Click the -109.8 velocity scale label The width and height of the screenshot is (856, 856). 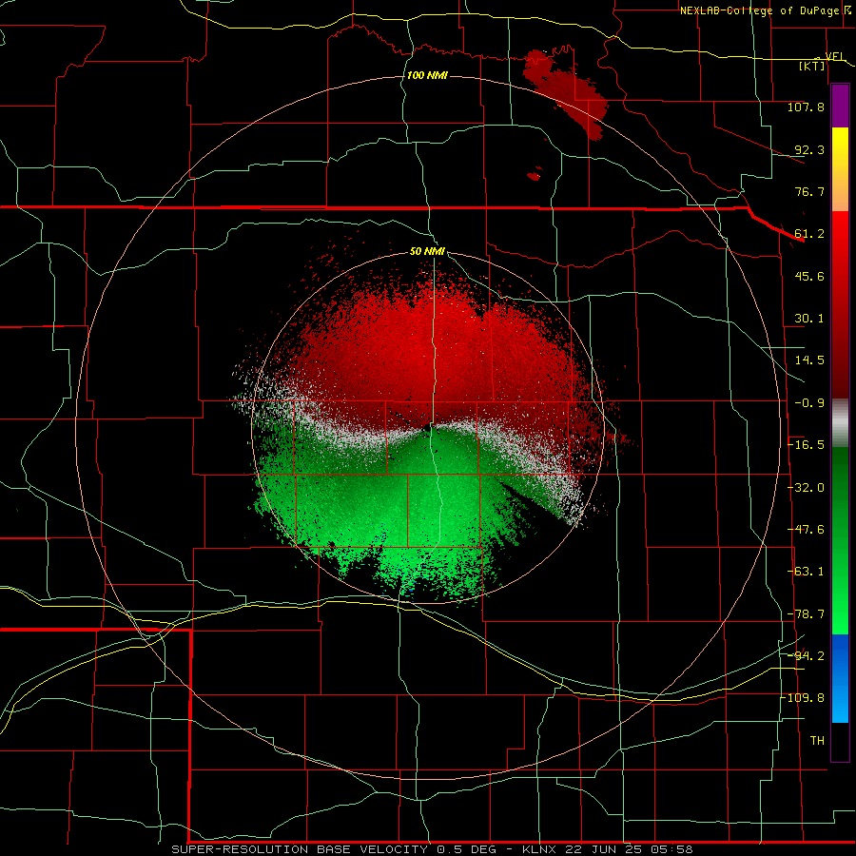pyautogui.click(x=804, y=698)
